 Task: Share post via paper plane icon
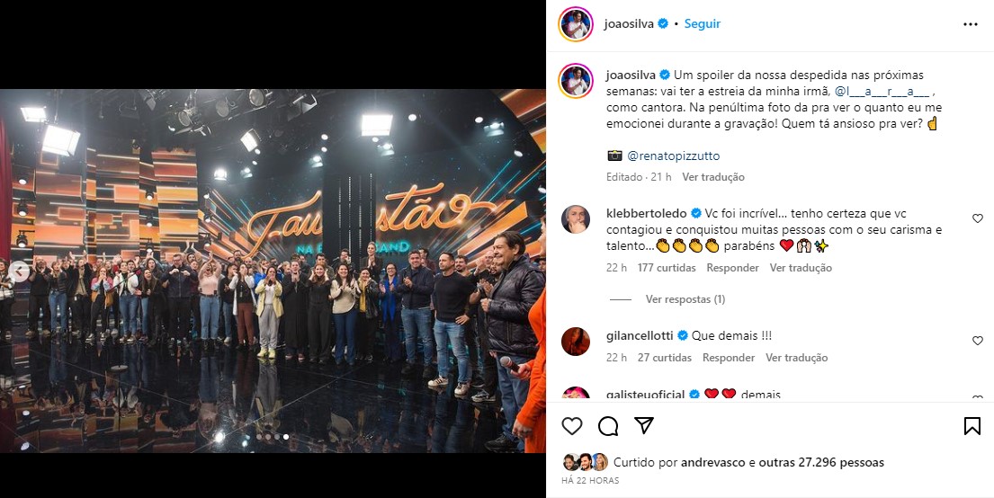tap(644, 425)
